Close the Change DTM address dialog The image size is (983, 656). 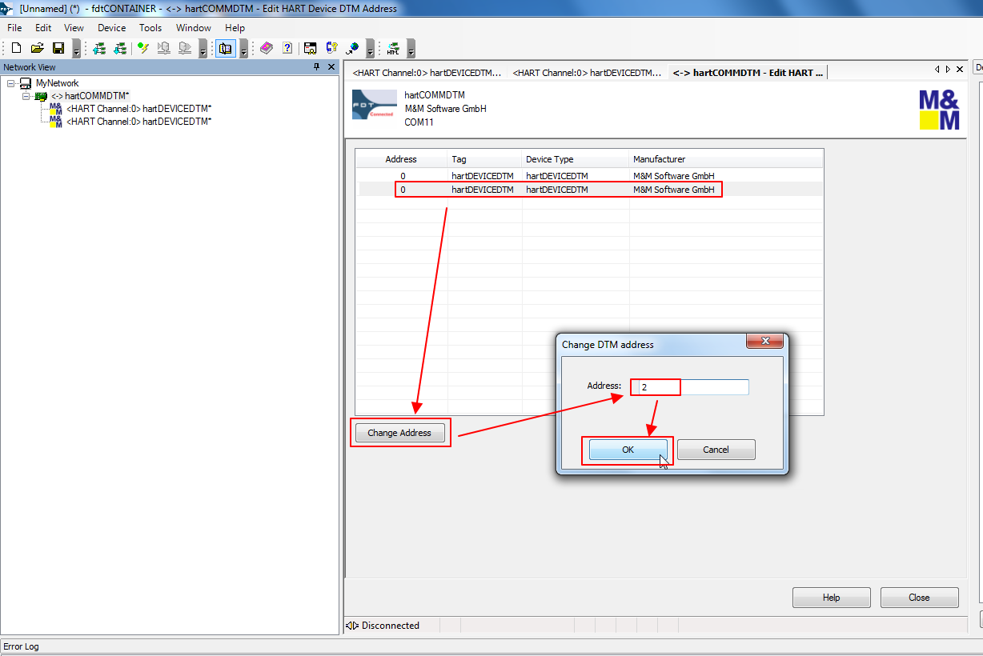764,342
